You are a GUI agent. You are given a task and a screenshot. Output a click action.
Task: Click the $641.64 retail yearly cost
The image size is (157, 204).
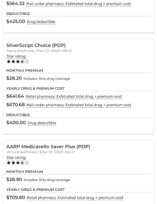coord(15,96)
